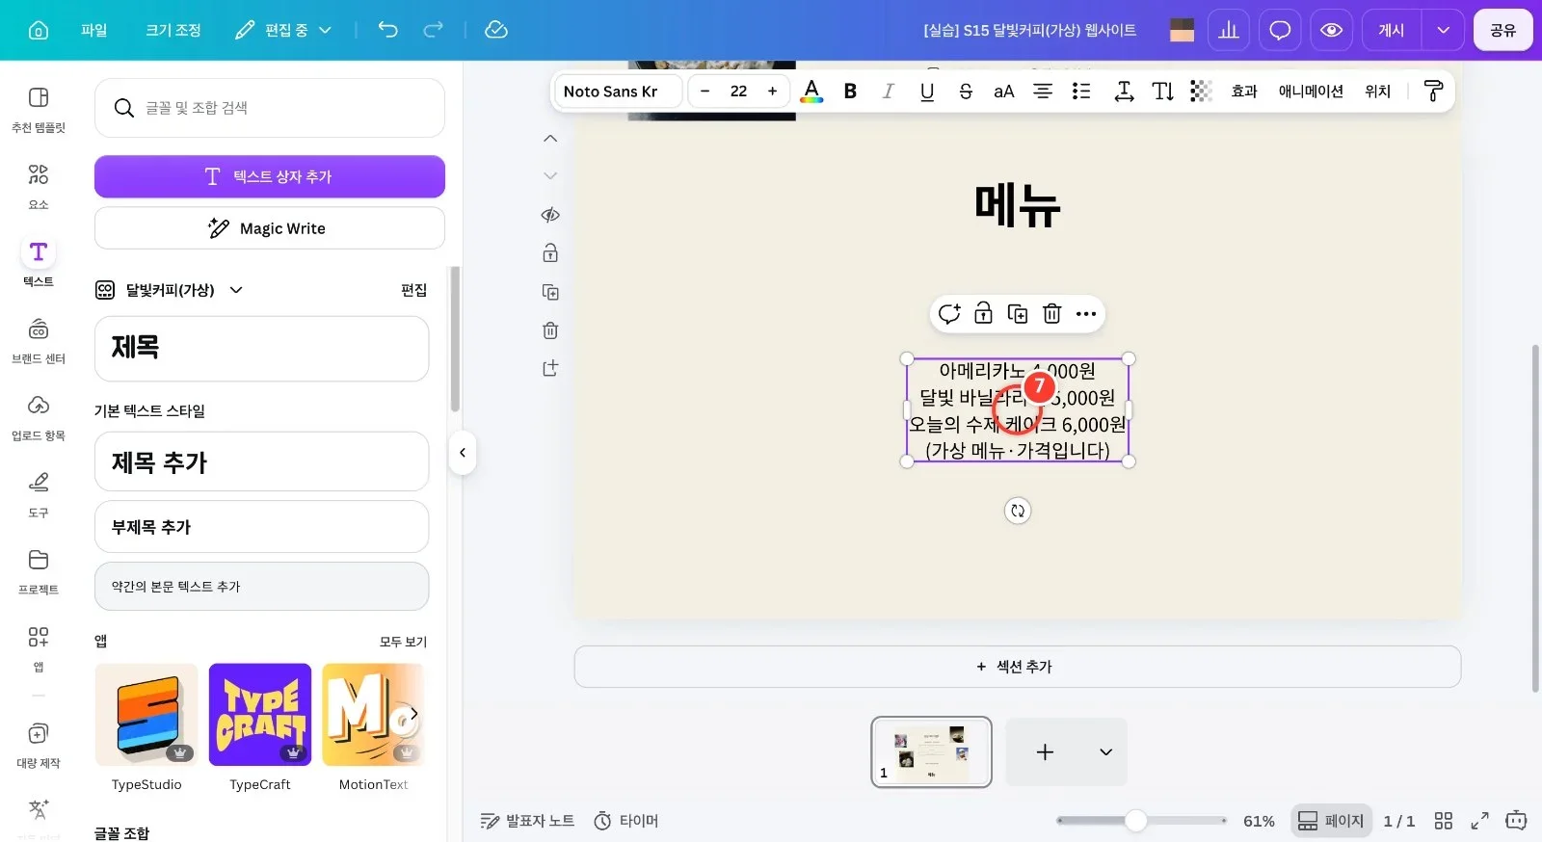
Task: Click the 게시 publish button
Action: pyautogui.click(x=1392, y=30)
